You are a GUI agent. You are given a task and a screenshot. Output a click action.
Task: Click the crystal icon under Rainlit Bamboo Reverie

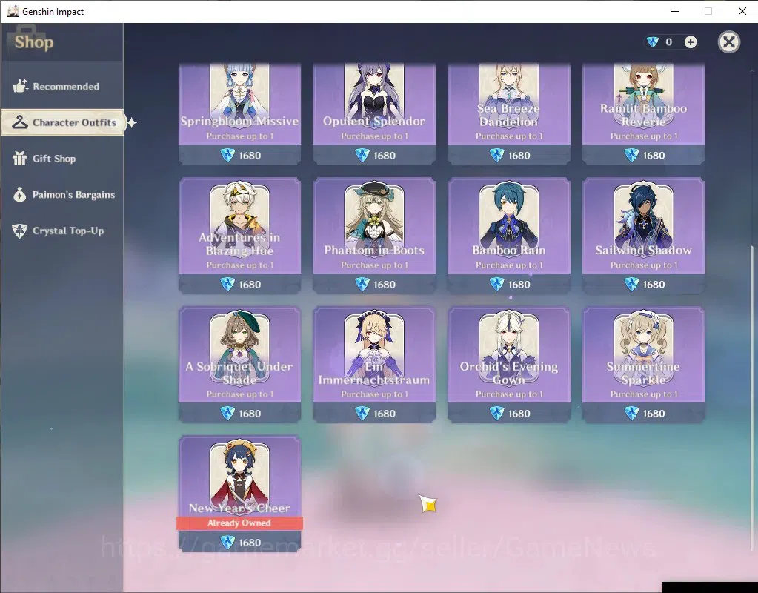point(631,155)
